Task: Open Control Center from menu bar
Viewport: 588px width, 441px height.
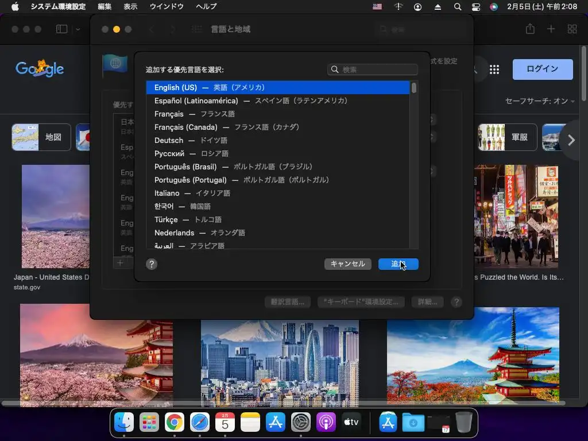Action: click(476, 7)
